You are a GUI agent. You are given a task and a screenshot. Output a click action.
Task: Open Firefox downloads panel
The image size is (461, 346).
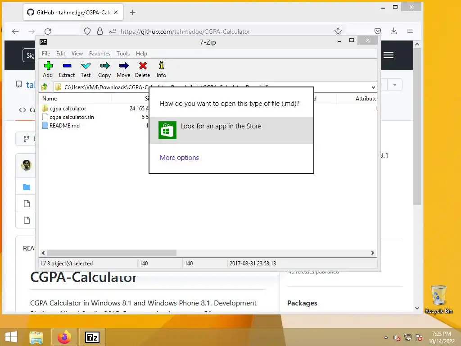tap(393, 31)
